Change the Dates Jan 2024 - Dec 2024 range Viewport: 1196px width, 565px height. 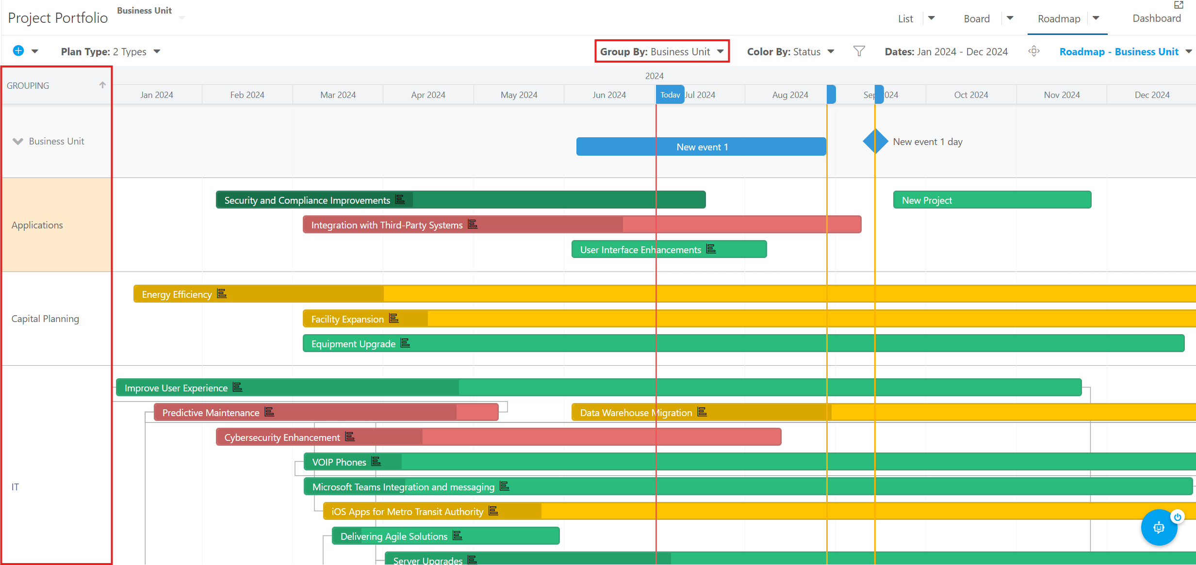(946, 51)
